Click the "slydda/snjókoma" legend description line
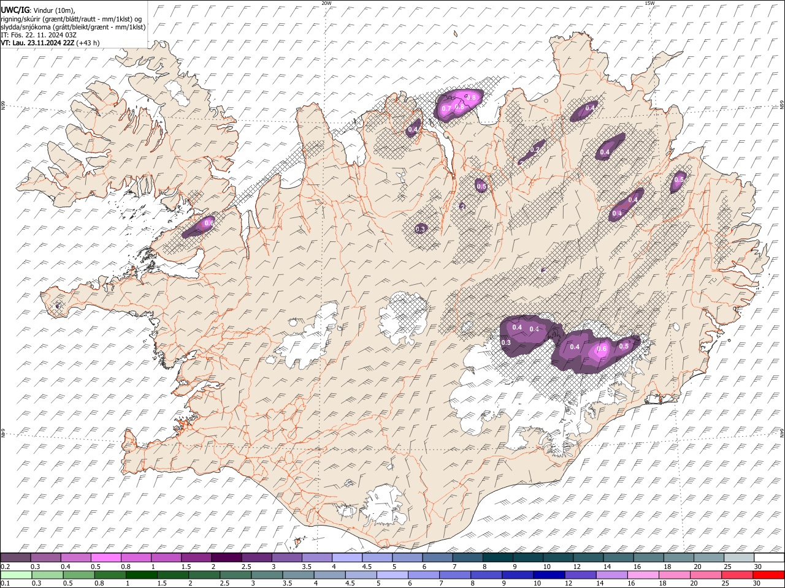The height and width of the screenshot is (588, 785). 73,27
